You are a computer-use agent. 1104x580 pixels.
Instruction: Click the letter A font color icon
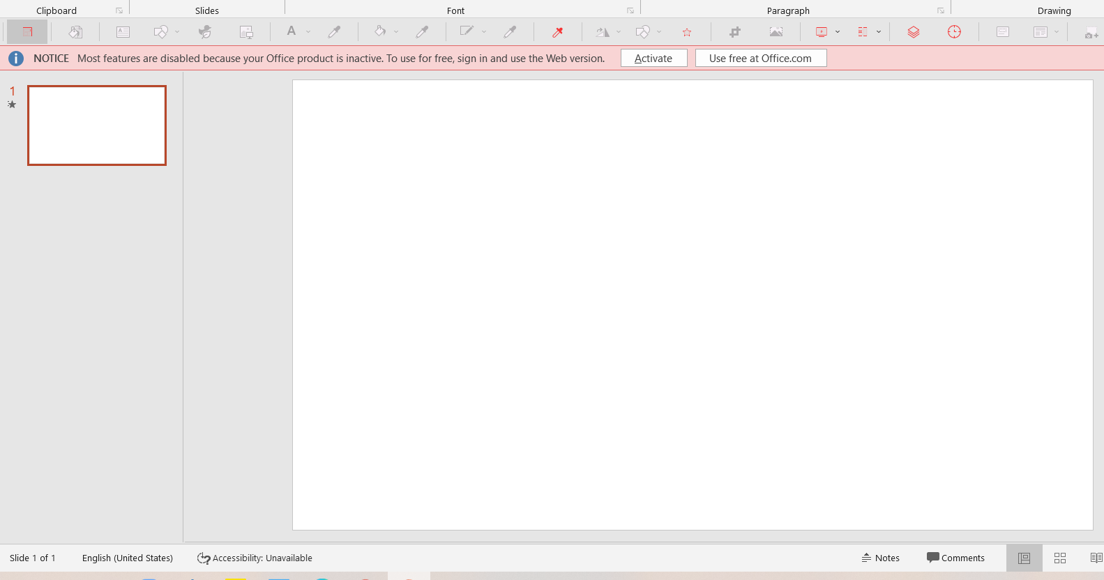[292, 31]
